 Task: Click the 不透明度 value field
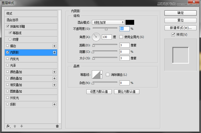[125, 29]
